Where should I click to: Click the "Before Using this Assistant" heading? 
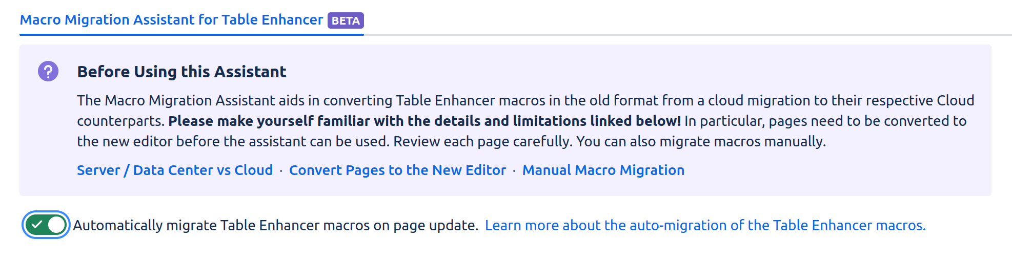(x=181, y=72)
